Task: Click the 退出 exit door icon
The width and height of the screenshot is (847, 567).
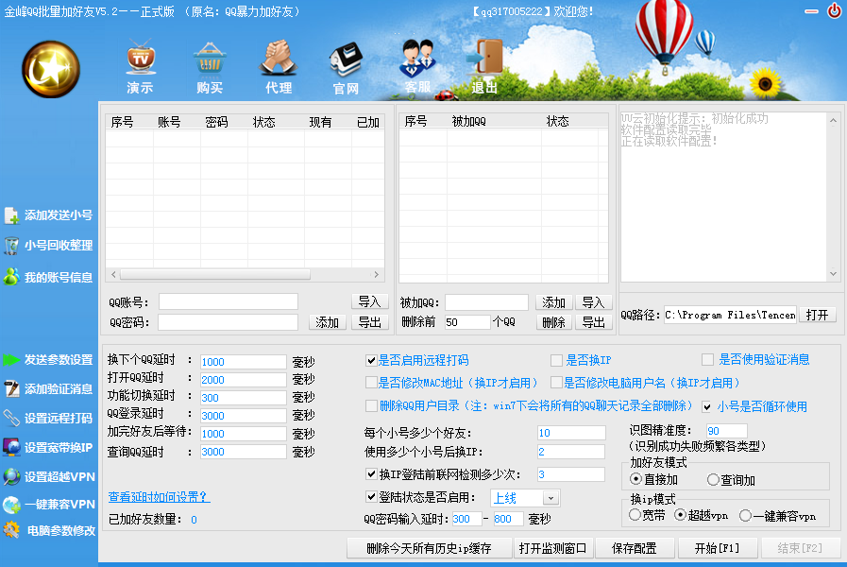Action: (485, 59)
